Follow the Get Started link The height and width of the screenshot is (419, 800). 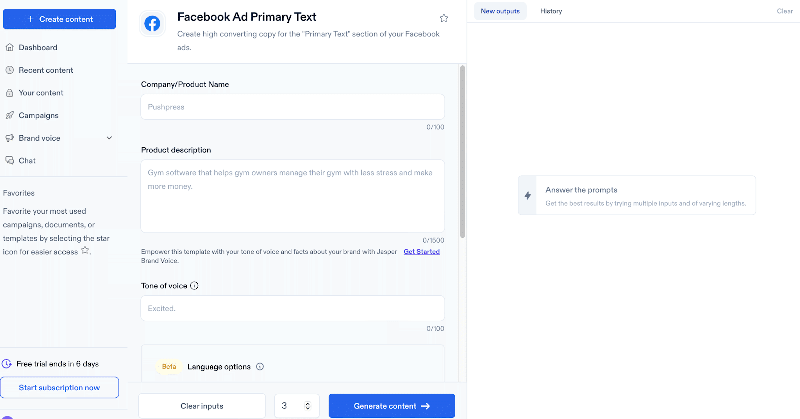pos(422,252)
